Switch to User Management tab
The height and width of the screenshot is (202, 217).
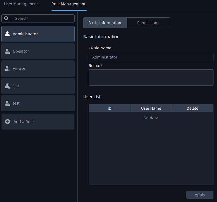click(21, 4)
